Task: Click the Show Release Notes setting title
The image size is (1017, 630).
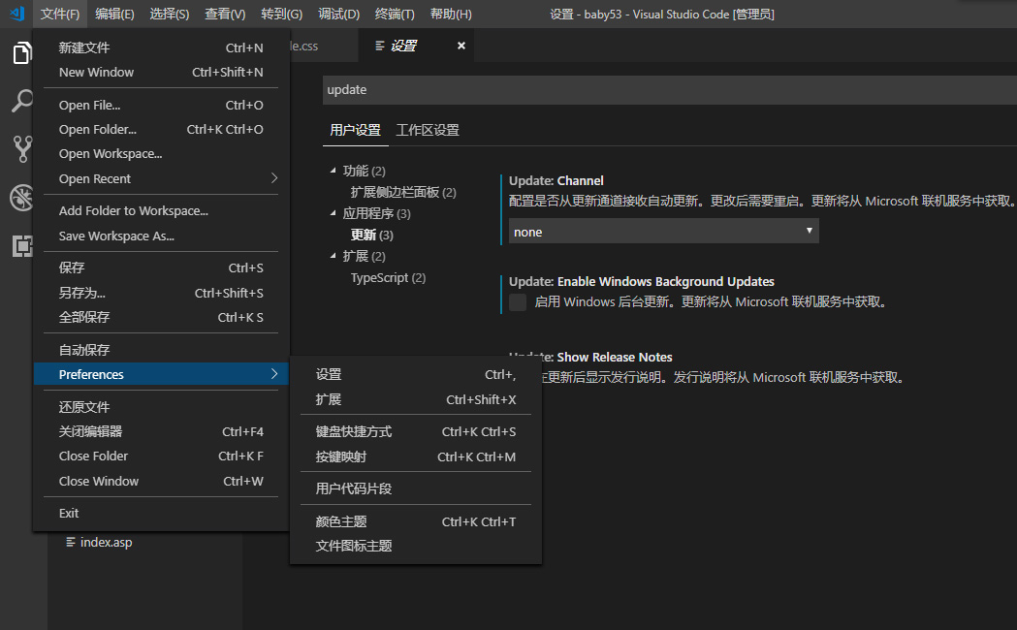Action: (x=615, y=357)
